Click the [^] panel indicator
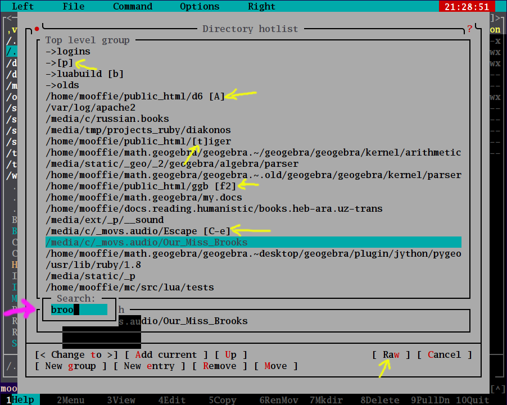 (498, 389)
